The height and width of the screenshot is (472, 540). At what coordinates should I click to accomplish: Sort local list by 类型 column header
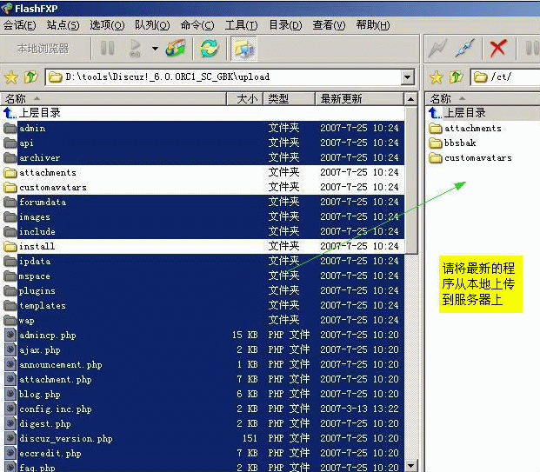tap(290, 99)
